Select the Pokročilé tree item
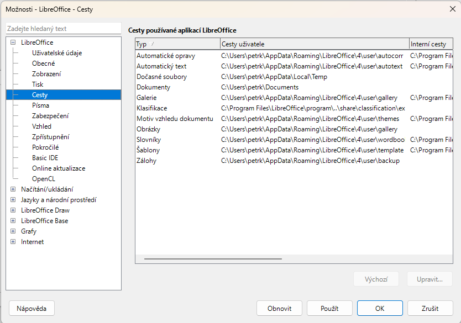 tap(45, 147)
